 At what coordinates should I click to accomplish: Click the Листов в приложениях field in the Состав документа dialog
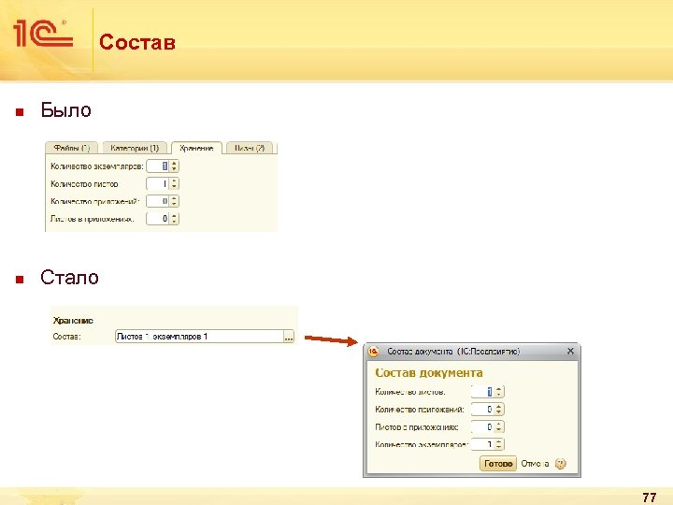[483, 426]
